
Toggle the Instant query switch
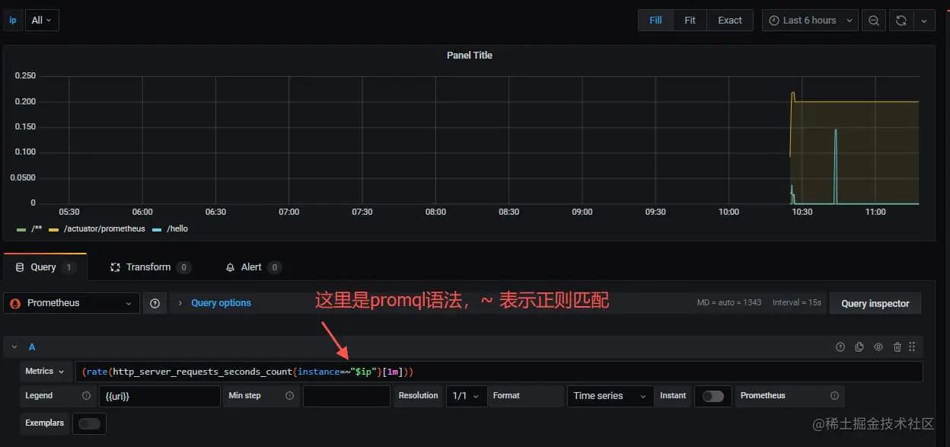pos(713,396)
